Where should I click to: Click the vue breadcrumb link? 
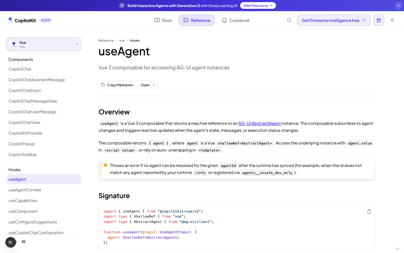pyautogui.click(x=122, y=40)
